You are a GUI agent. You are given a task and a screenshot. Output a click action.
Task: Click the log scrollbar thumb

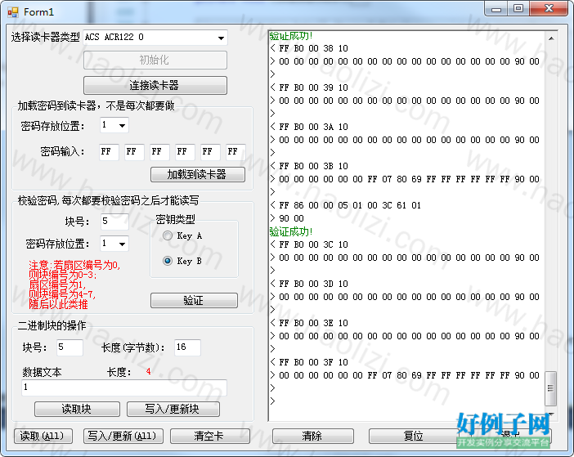coord(550,388)
